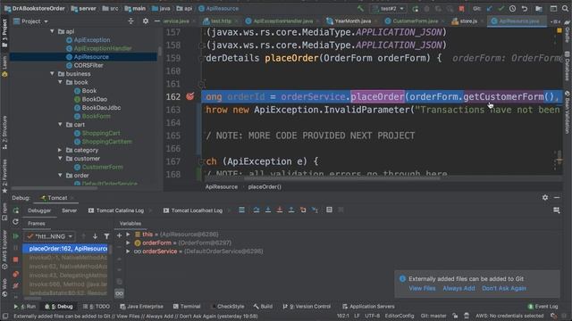The height and width of the screenshot is (321, 572).
Task: Click View Breakpoints red circles icon
Action: click(x=16, y=274)
